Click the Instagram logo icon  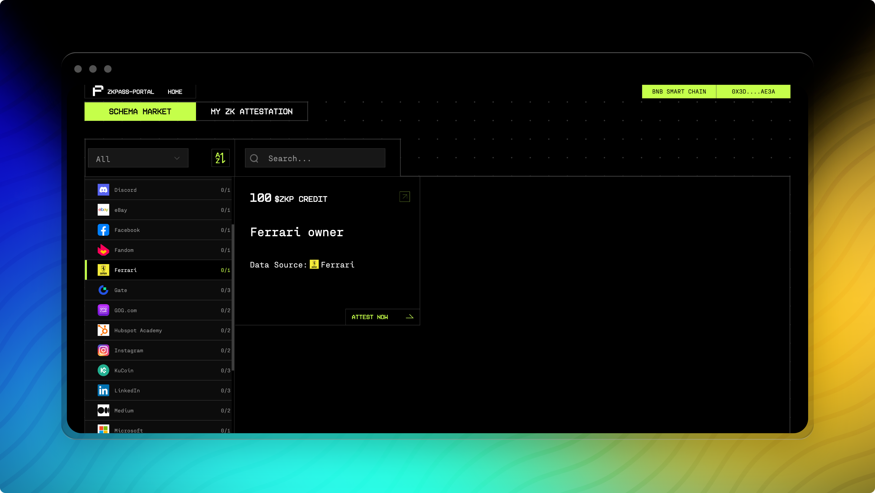click(x=103, y=350)
